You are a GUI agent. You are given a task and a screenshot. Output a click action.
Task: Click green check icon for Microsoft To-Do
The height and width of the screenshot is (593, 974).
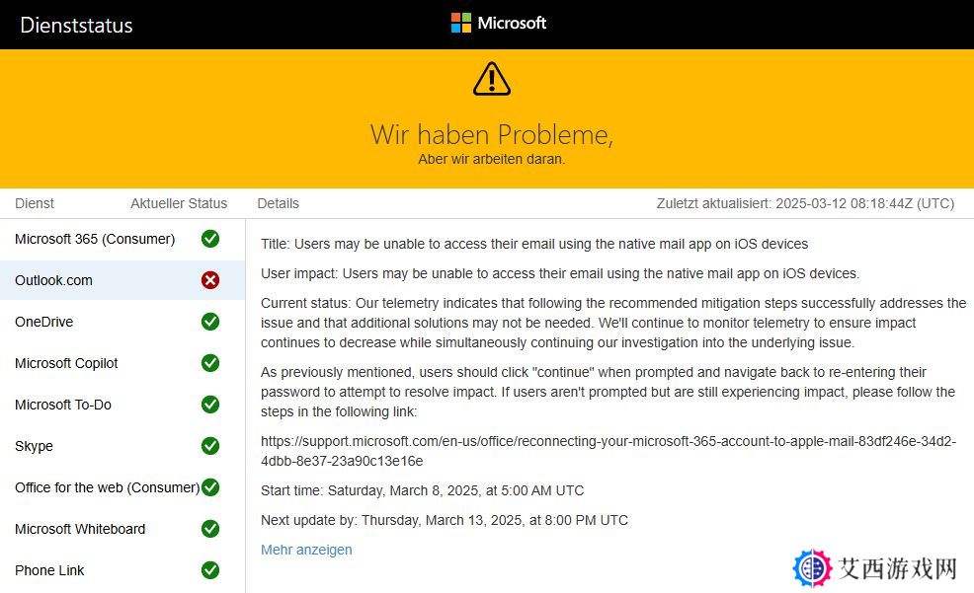click(x=210, y=405)
